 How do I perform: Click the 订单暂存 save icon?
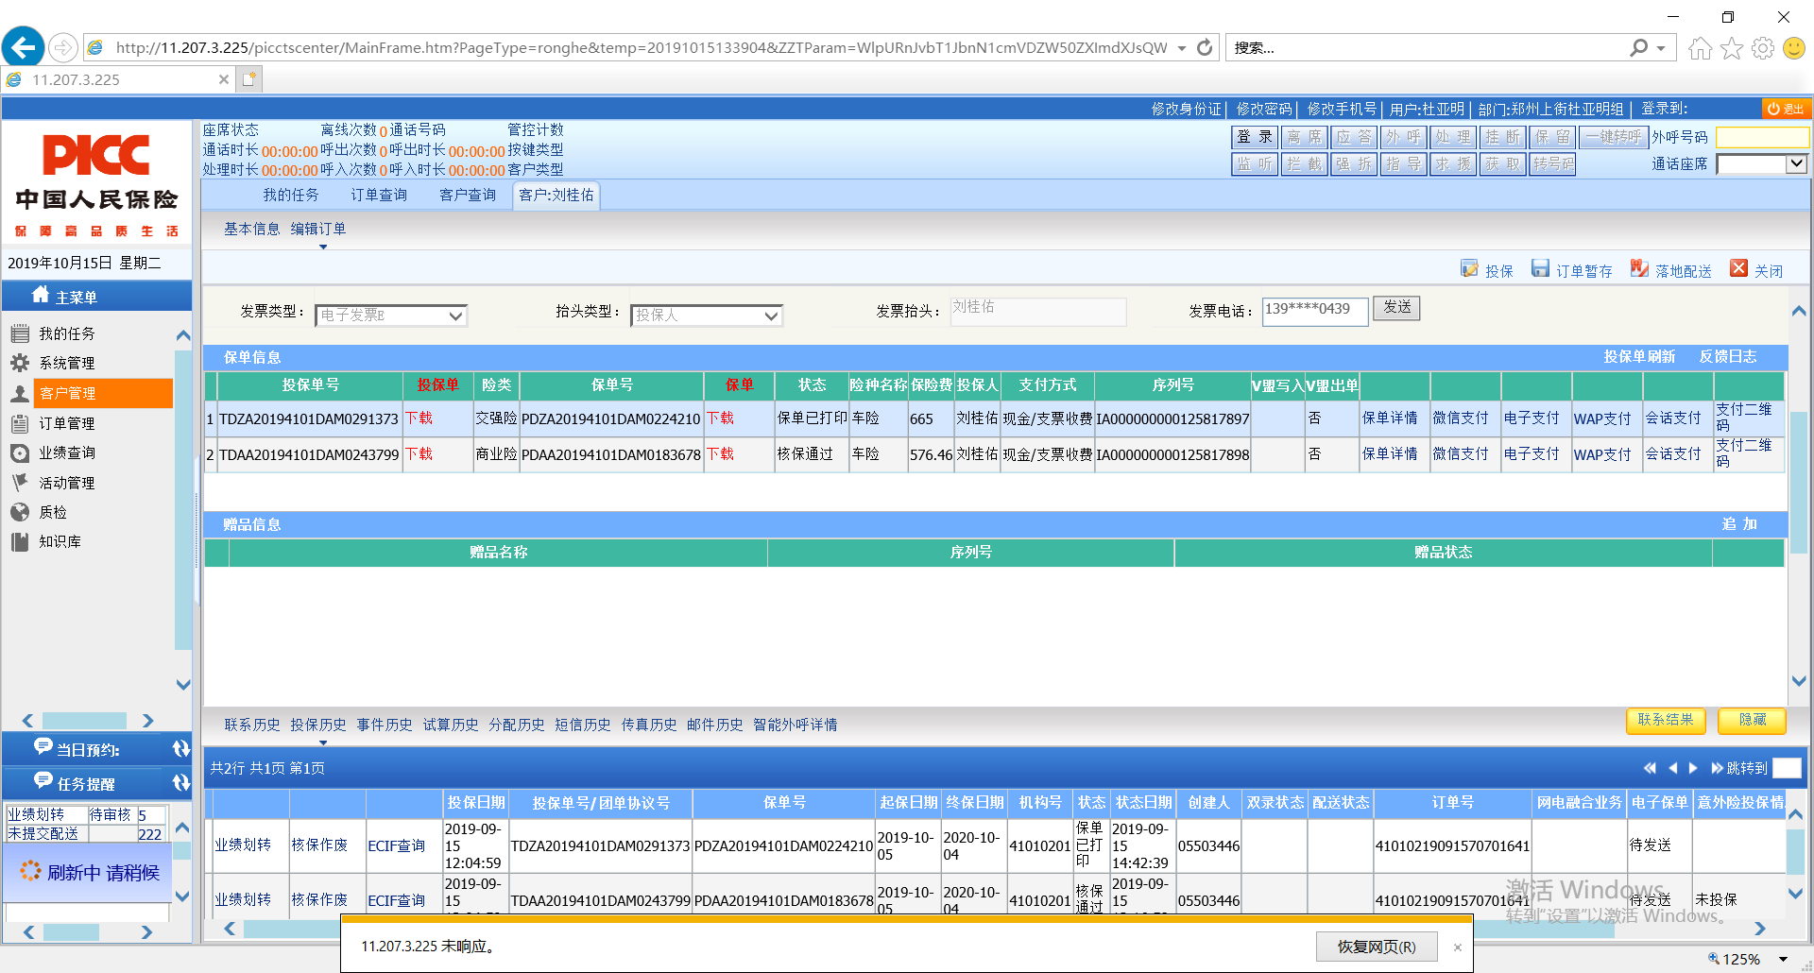pos(1540,269)
